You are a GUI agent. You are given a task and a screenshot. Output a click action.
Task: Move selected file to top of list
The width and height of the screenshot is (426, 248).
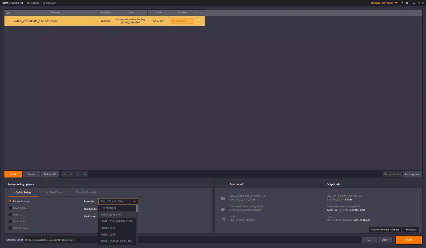tap(64, 174)
